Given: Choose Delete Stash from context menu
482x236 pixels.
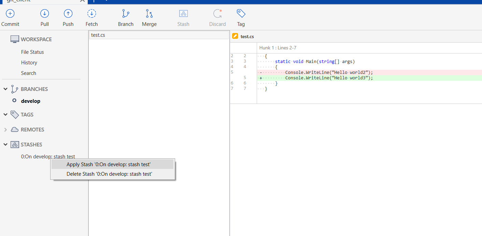Looking at the screenshot, I should [x=109, y=174].
